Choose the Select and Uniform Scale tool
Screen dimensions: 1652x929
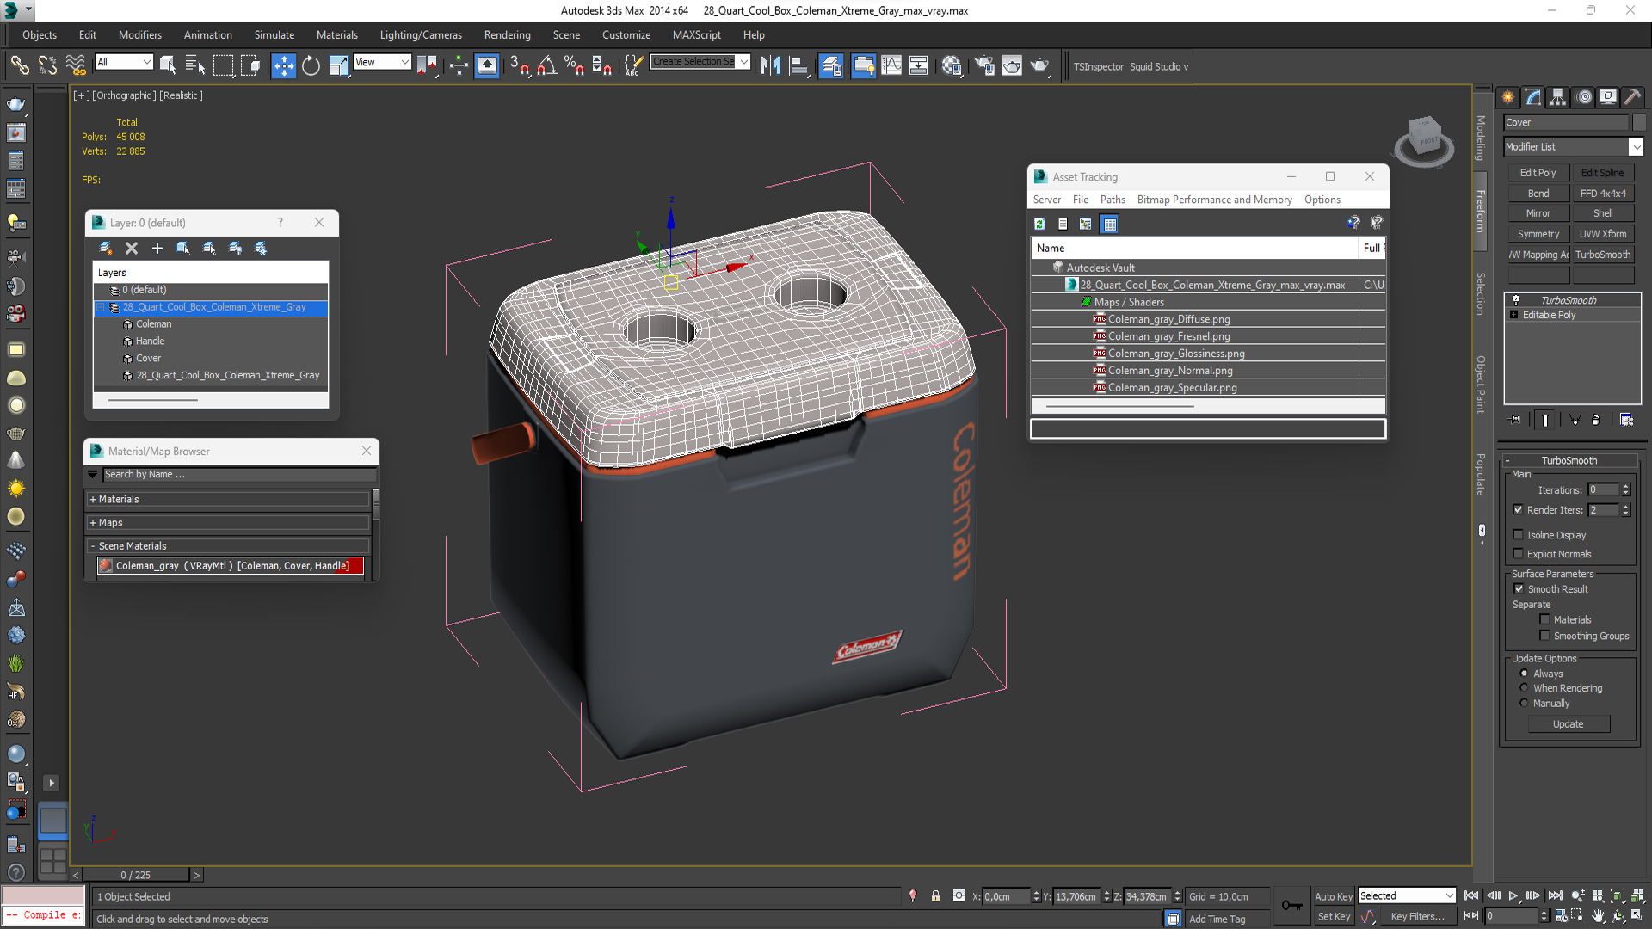tap(339, 65)
